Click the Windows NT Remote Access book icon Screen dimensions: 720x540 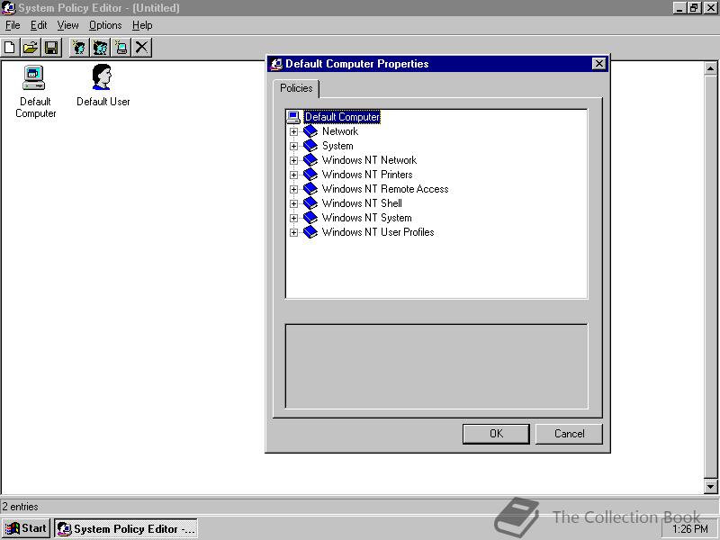point(310,189)
